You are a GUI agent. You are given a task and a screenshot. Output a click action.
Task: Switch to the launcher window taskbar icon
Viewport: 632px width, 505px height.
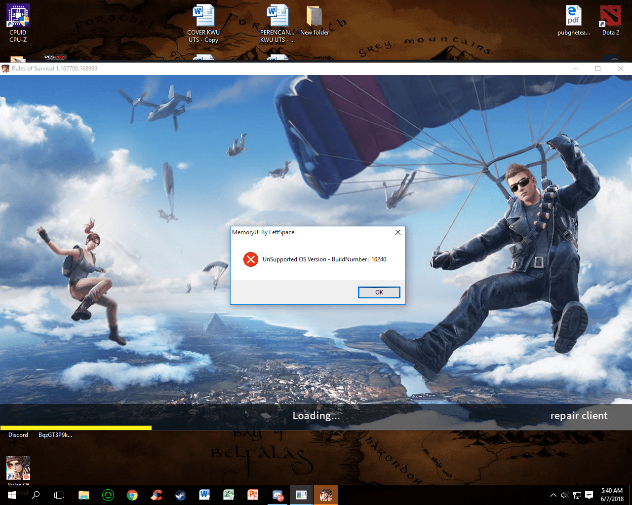click(x=301, y=495)
